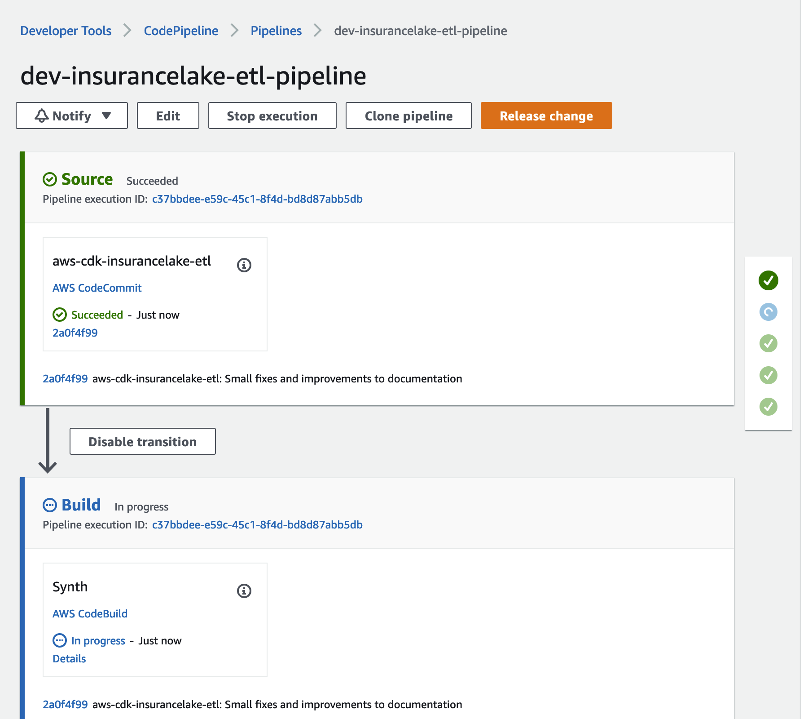The height and width of the screenshot is (719, 808).
Task: Click the fifth stage status checkmark
Action: (x=768, y=407)
